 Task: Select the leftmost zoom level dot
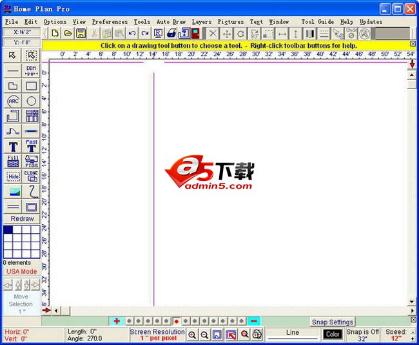130,321
